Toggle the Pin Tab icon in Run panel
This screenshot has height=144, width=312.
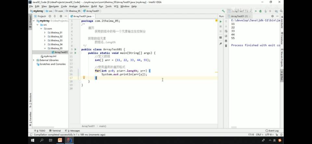tap(220, 44)
